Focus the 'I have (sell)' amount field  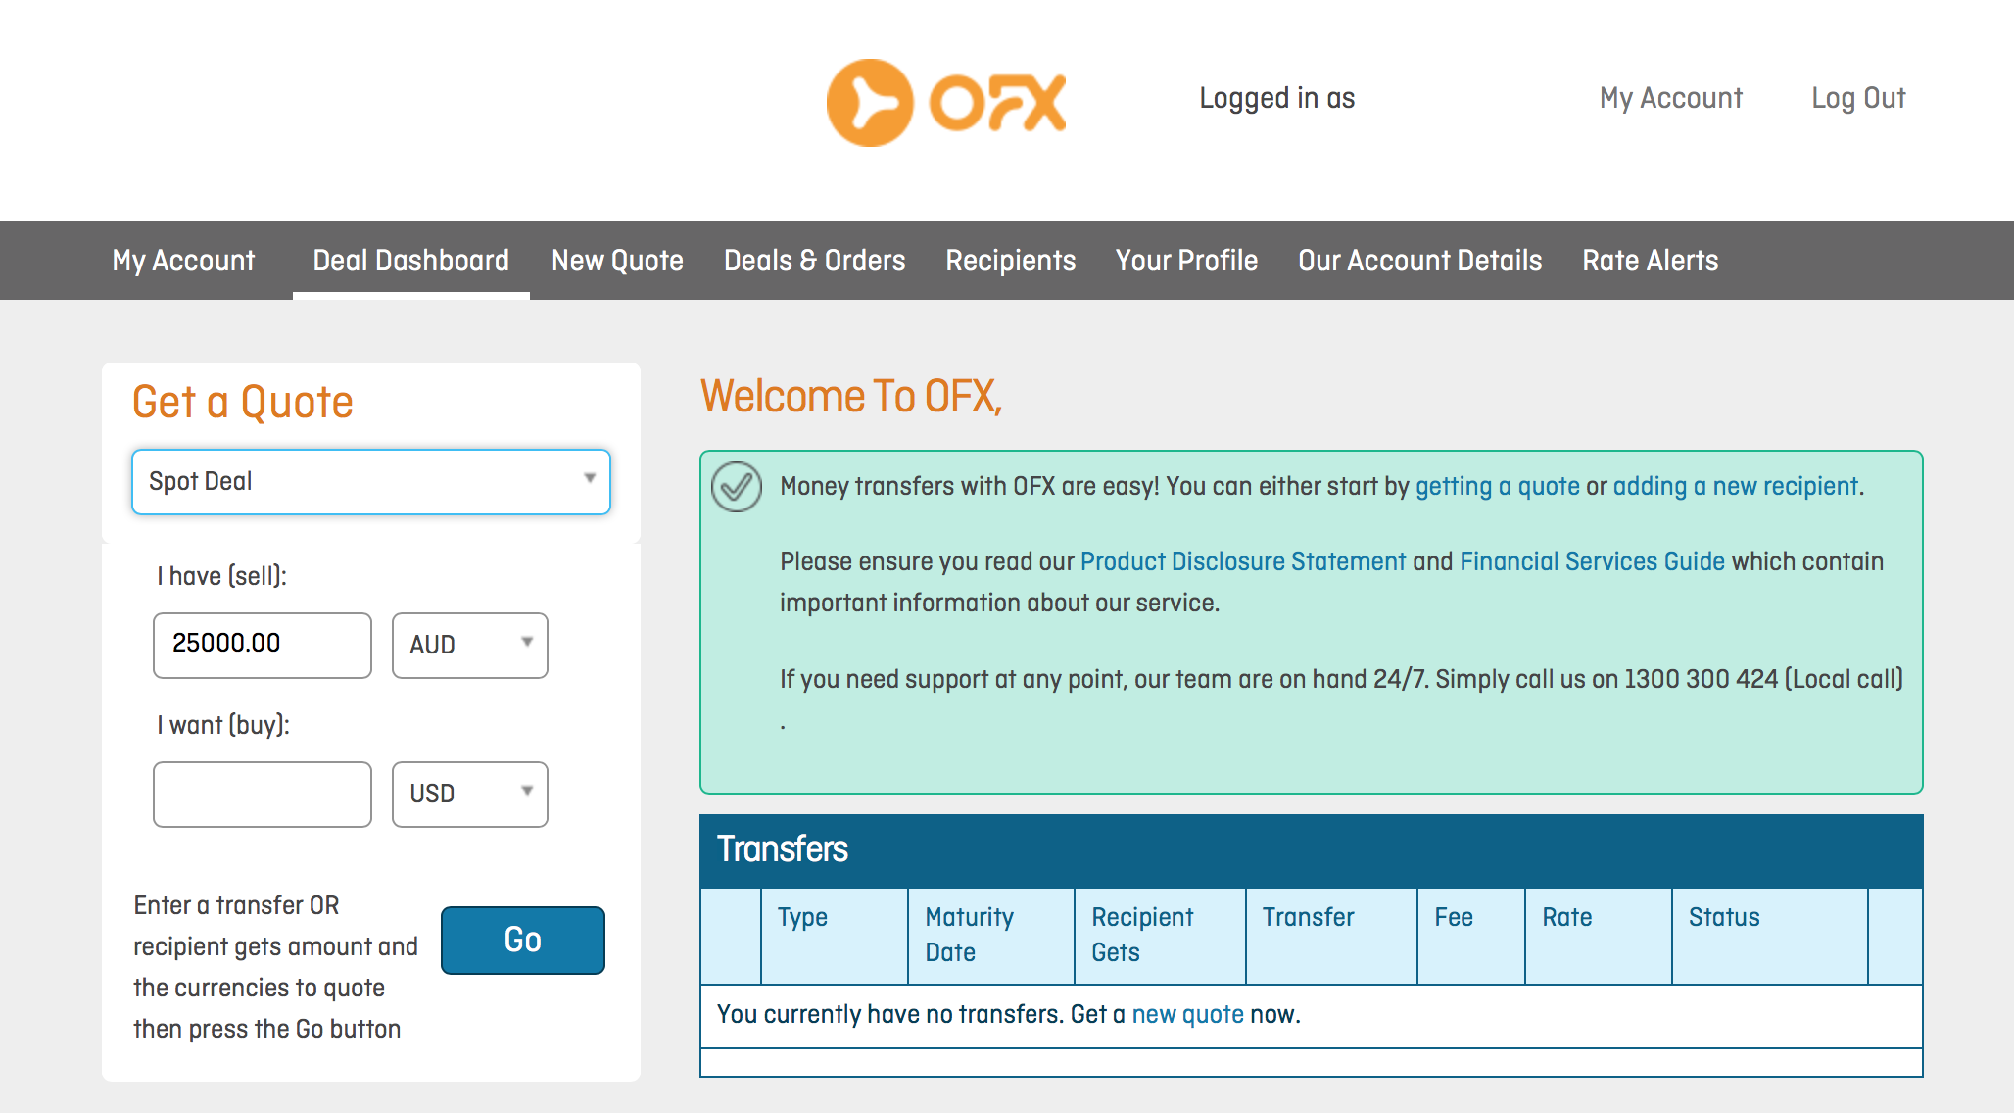(263, 646)
